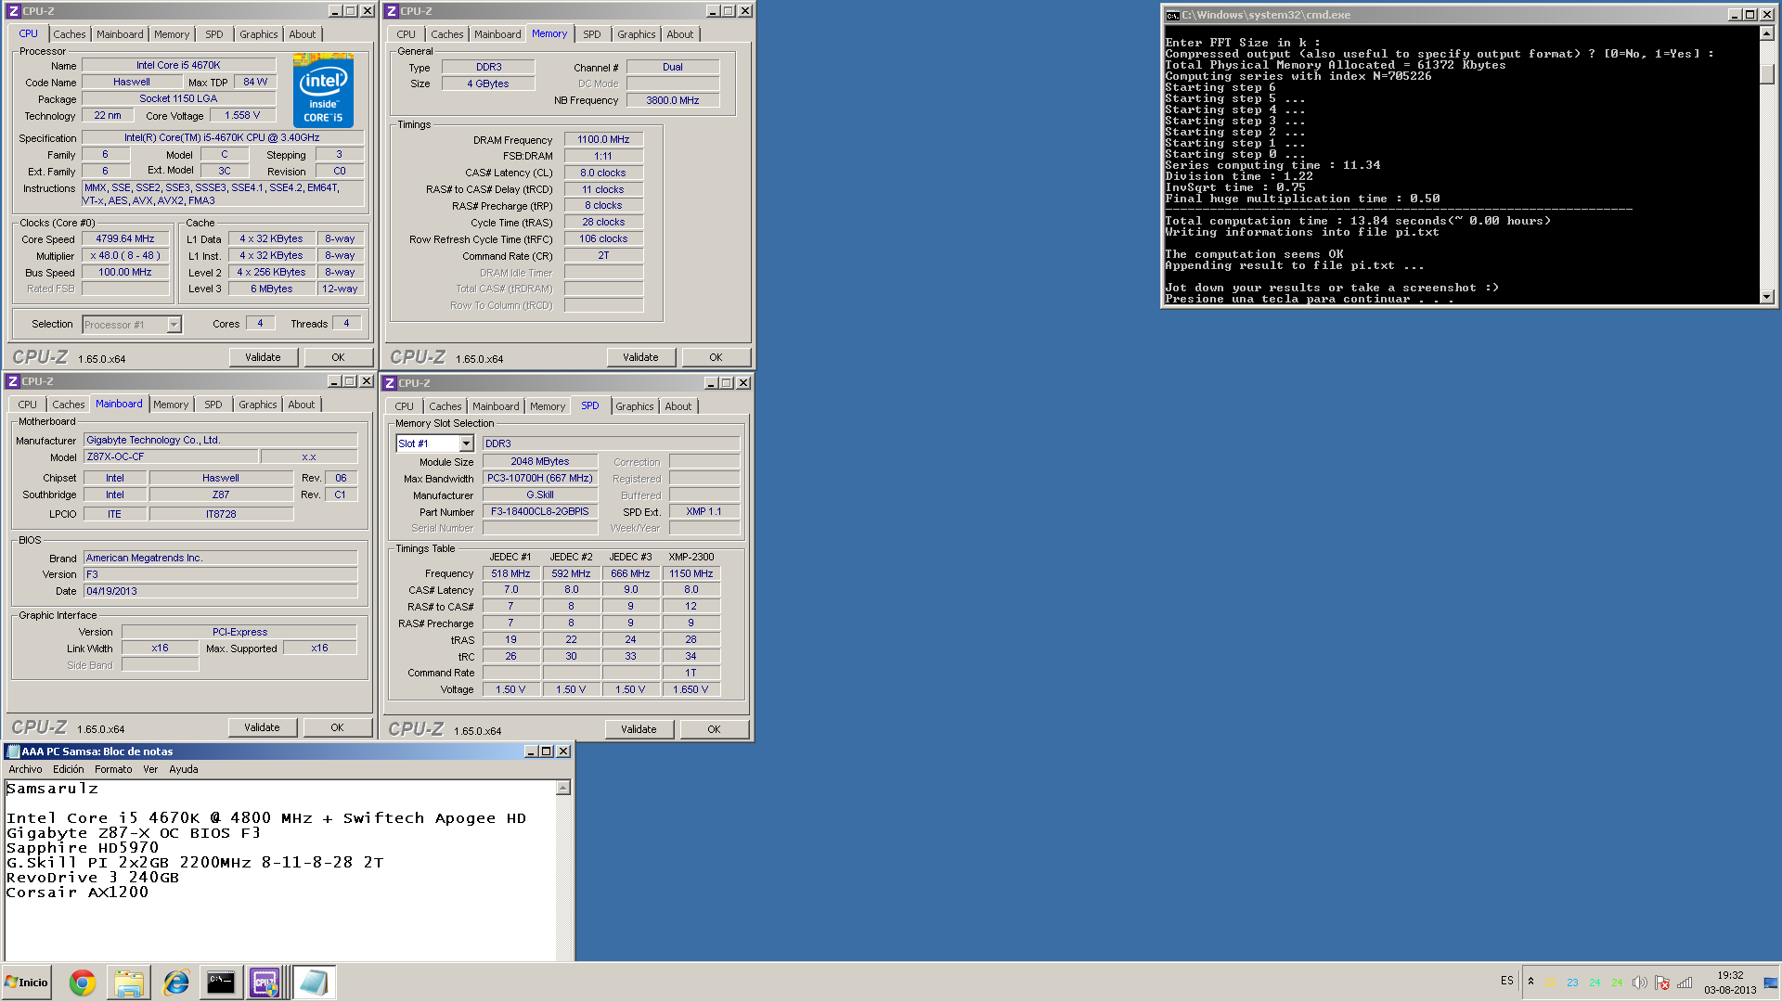Click Notepad scrollbar up arrow
Viewport: 1782px width, 1002px height.
coord(562,788)
